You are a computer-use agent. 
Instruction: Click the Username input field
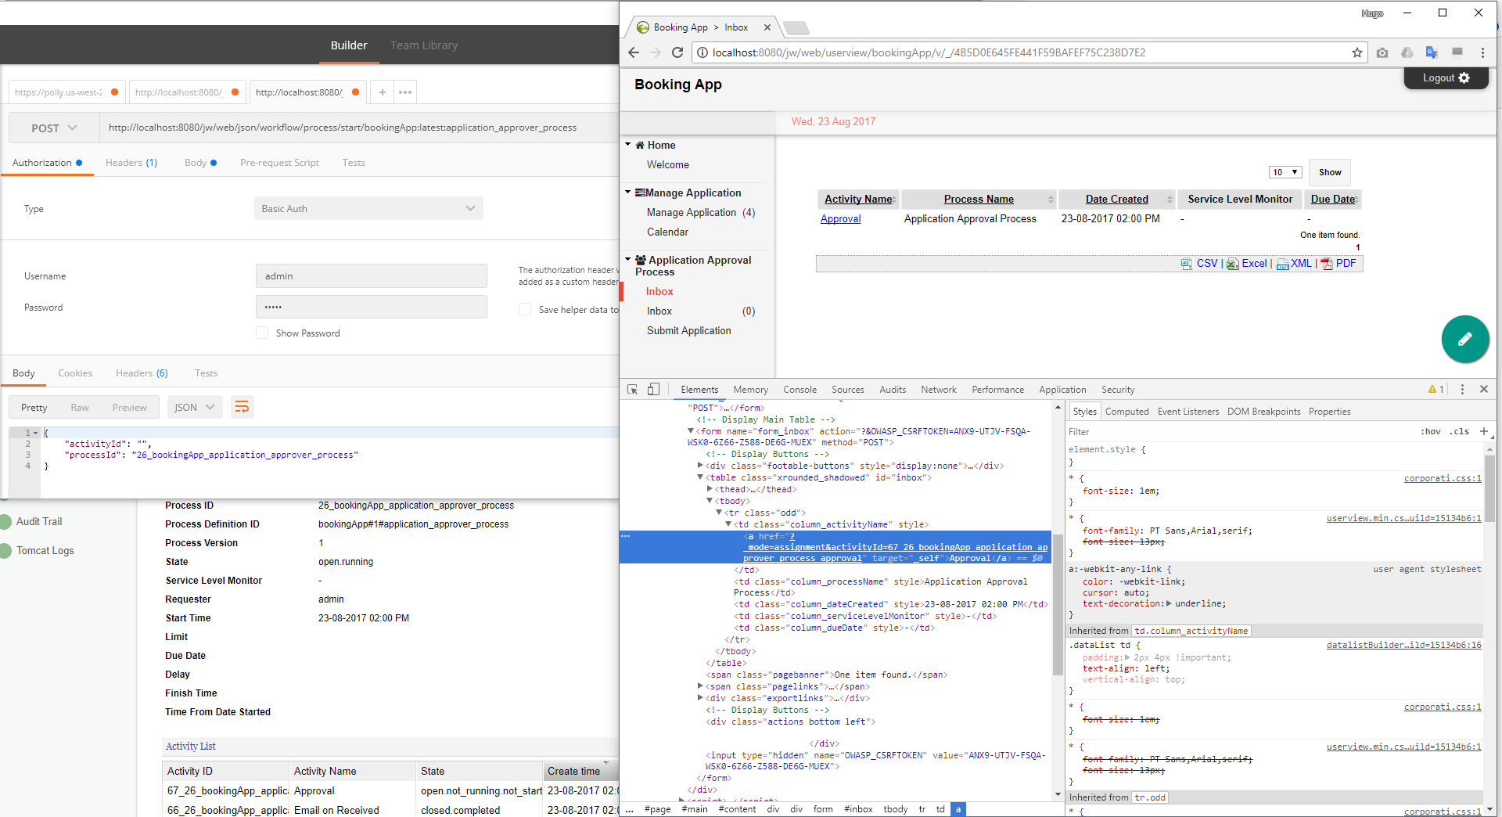(x=371, y=276)
